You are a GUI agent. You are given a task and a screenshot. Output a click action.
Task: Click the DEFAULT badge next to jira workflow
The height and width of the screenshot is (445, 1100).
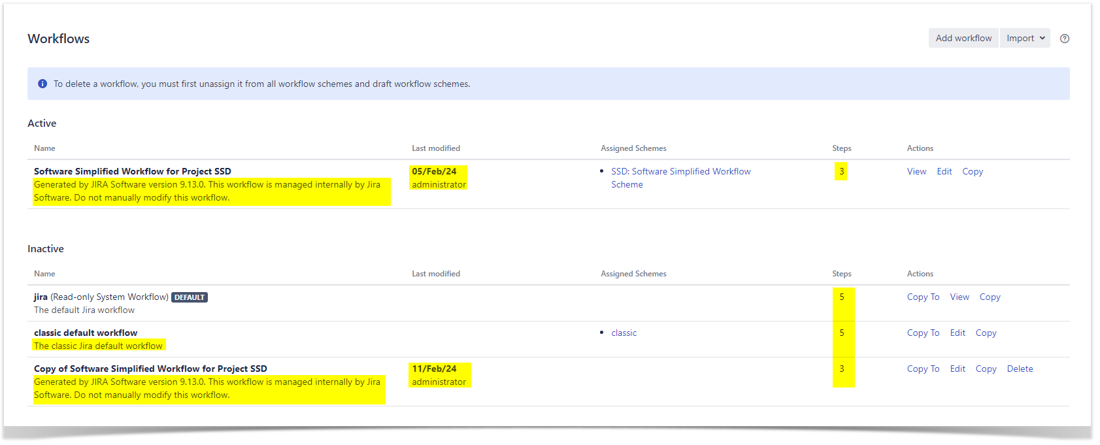coord(190,297)
